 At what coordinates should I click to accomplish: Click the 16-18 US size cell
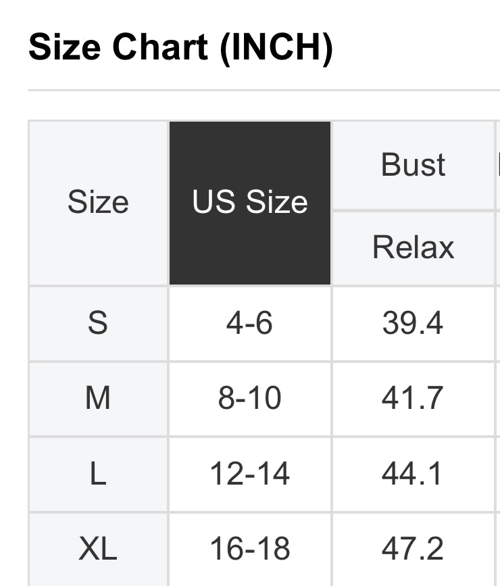pos(250,549)
